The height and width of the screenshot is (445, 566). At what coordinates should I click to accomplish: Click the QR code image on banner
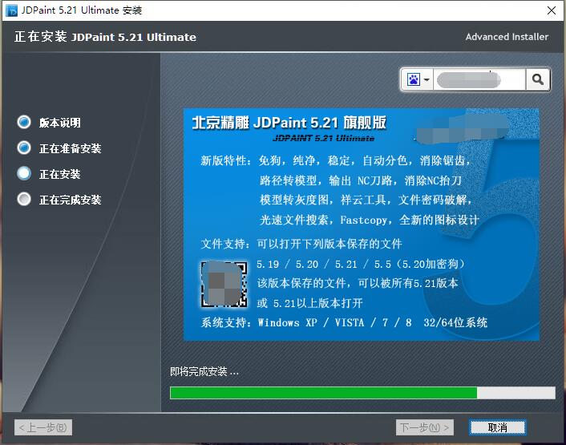pyautogui.click(x=223, y=284)
